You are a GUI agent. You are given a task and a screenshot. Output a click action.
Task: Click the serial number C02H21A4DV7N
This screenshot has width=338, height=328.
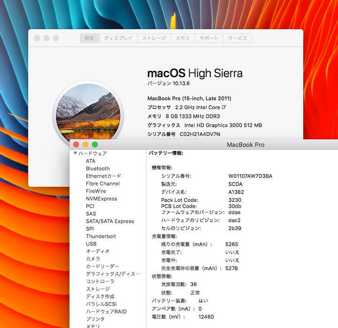pos(200,134)
